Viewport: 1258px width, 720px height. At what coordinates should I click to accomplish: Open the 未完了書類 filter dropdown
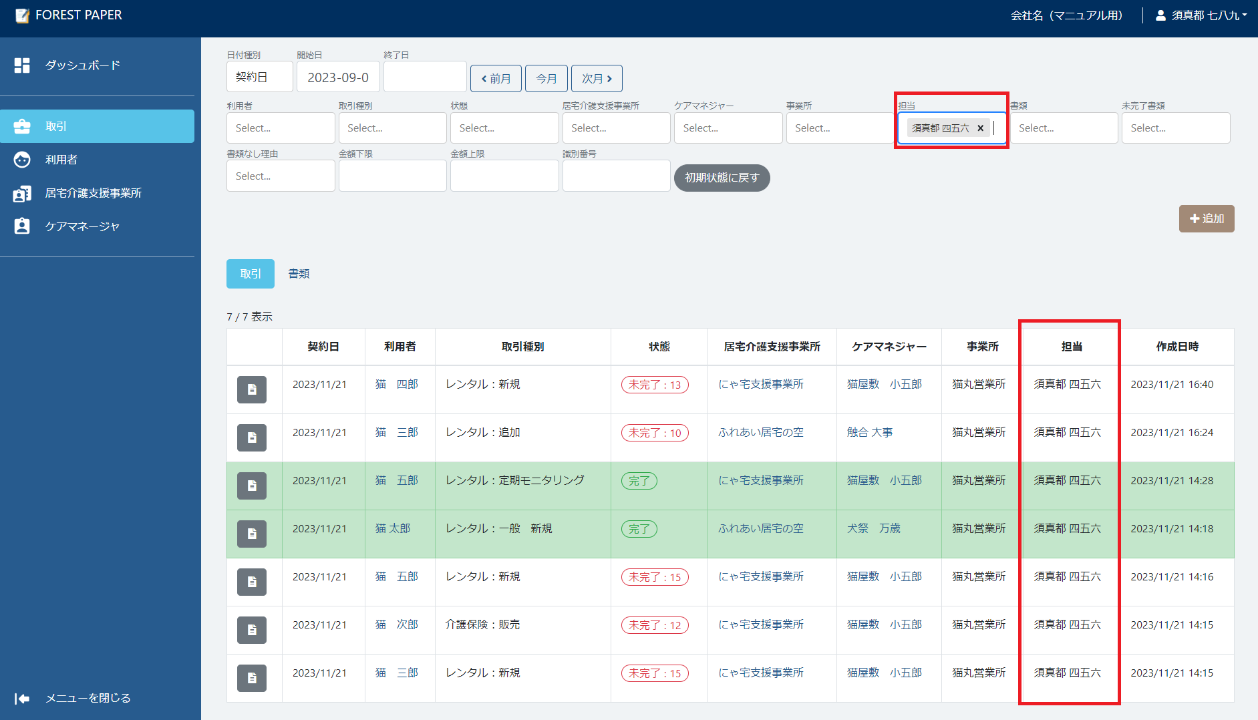pos(1175,128)
